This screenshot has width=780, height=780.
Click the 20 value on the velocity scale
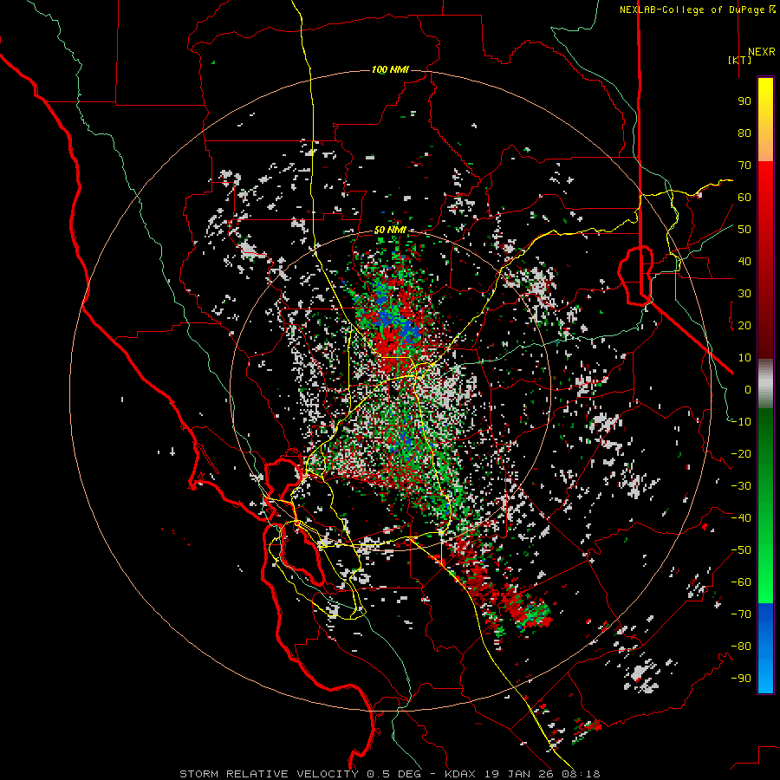(x=744, y=326)
